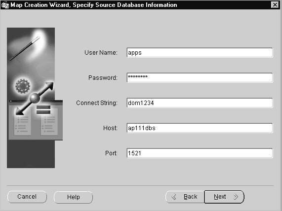Click the User Name field containing apps
Viewport: 282px width, 211px height.
200,53
